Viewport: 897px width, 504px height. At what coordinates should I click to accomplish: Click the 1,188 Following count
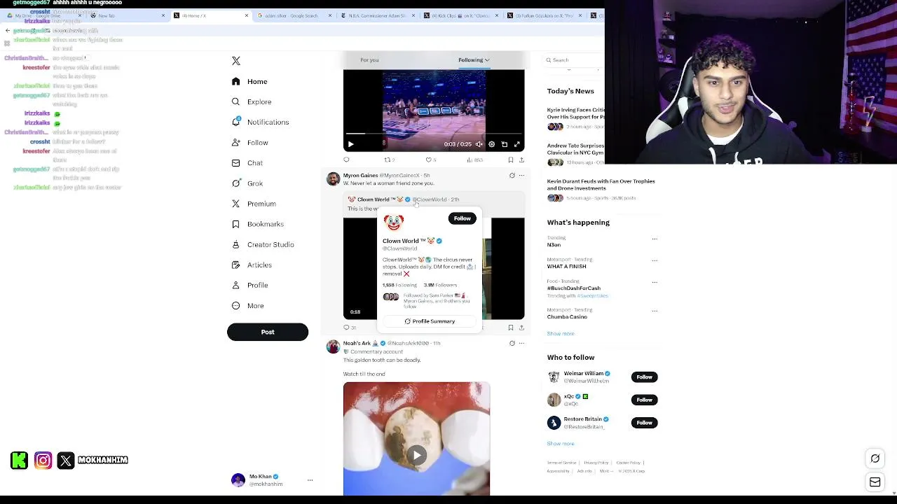point(399,285)
